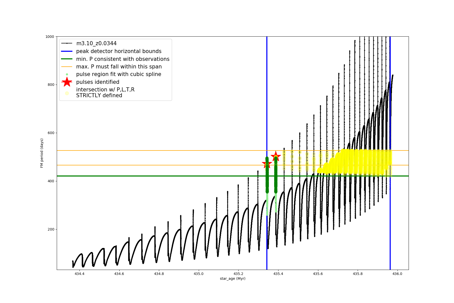Click the black line sample in the legend
The height and width of the screenshot is (303, 454).
point(67,43)
